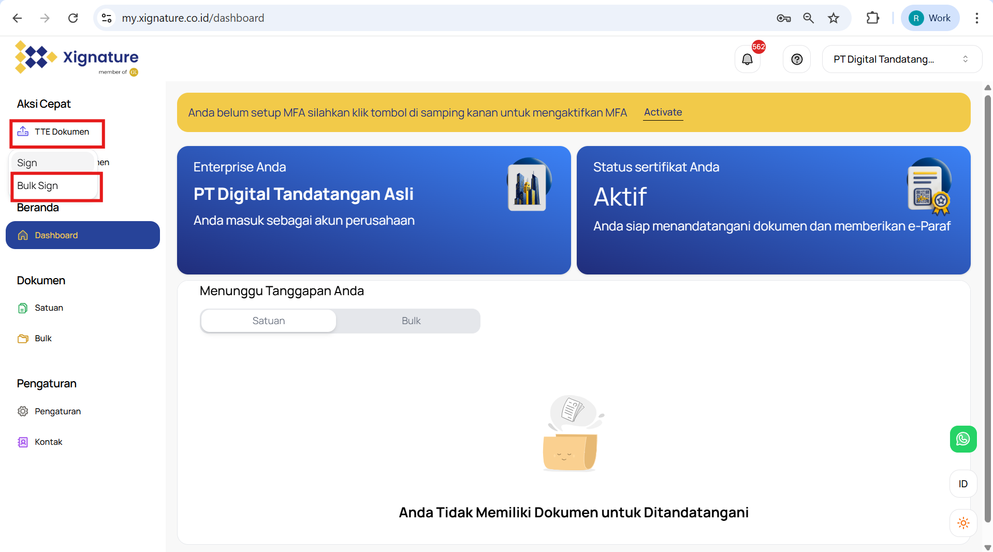Switch language with the ID button
Screen dimensions: 993x552
click(963, 484)
